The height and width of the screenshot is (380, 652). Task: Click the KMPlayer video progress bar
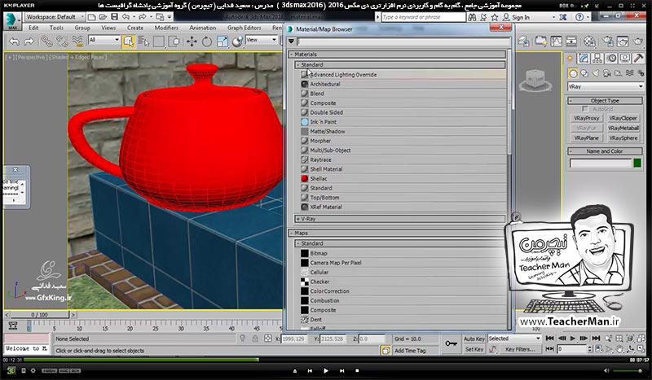click(x=324, y=360)
